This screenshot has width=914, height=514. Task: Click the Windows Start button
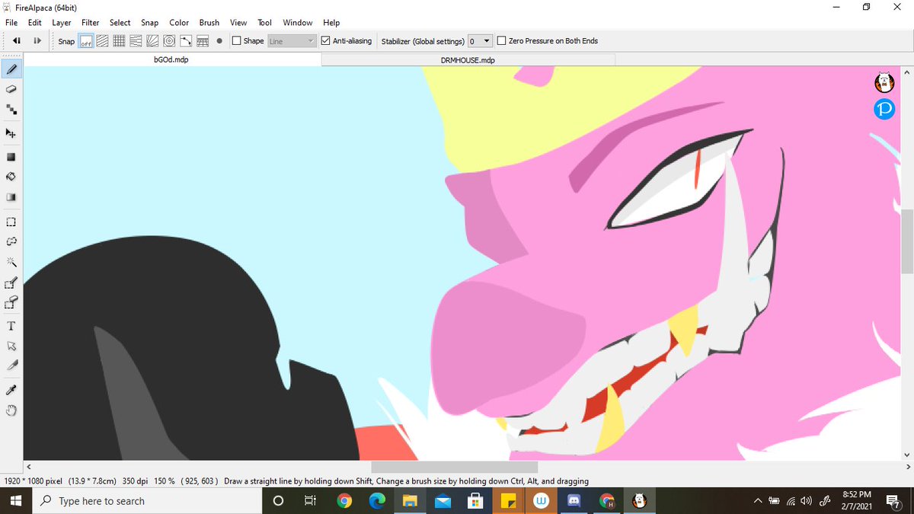click(x=17, y=501)
